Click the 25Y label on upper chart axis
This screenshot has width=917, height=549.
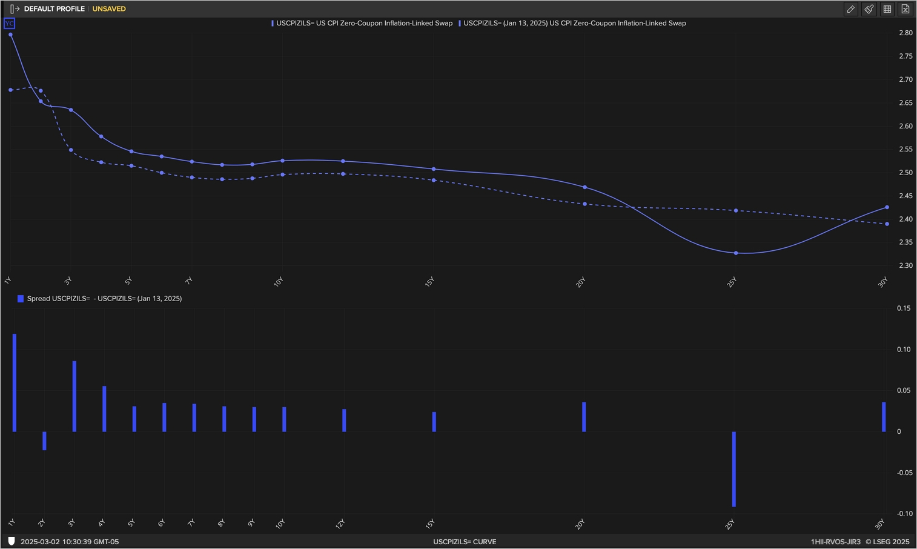(732, 282)
